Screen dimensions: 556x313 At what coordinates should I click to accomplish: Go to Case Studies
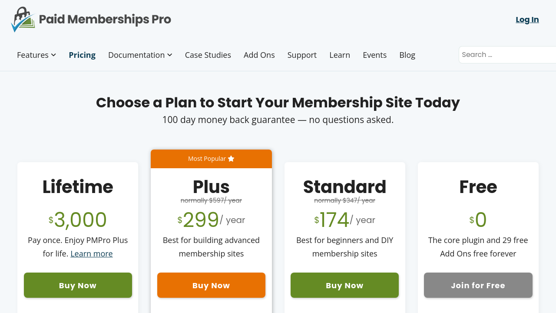[x=208, y=55]
